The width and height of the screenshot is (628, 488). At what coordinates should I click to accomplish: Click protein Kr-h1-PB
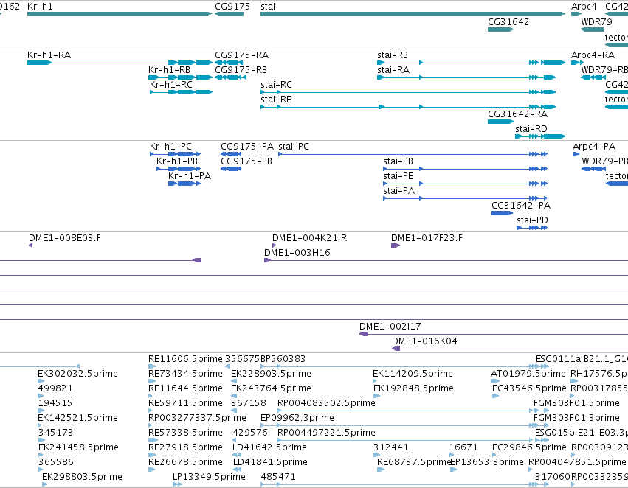(179, 169)
